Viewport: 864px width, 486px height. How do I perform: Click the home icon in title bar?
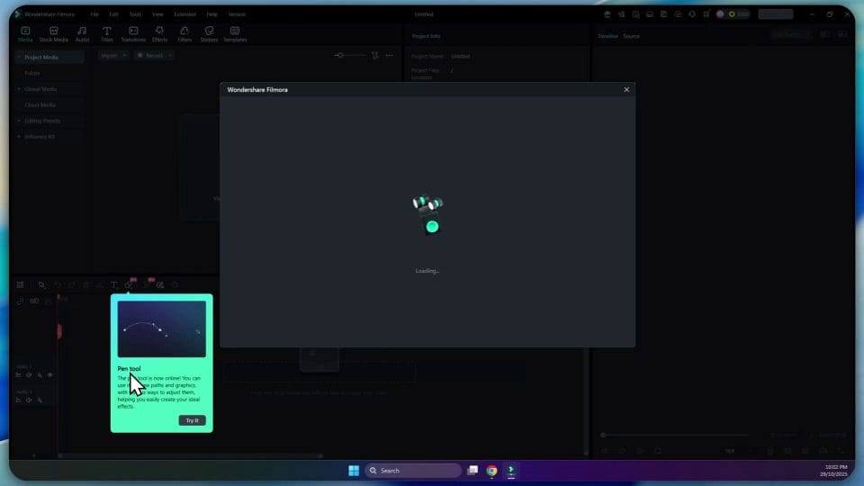[x=607, y=14]
